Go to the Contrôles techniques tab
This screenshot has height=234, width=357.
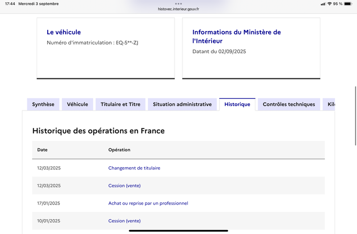[x=289, y=104]
